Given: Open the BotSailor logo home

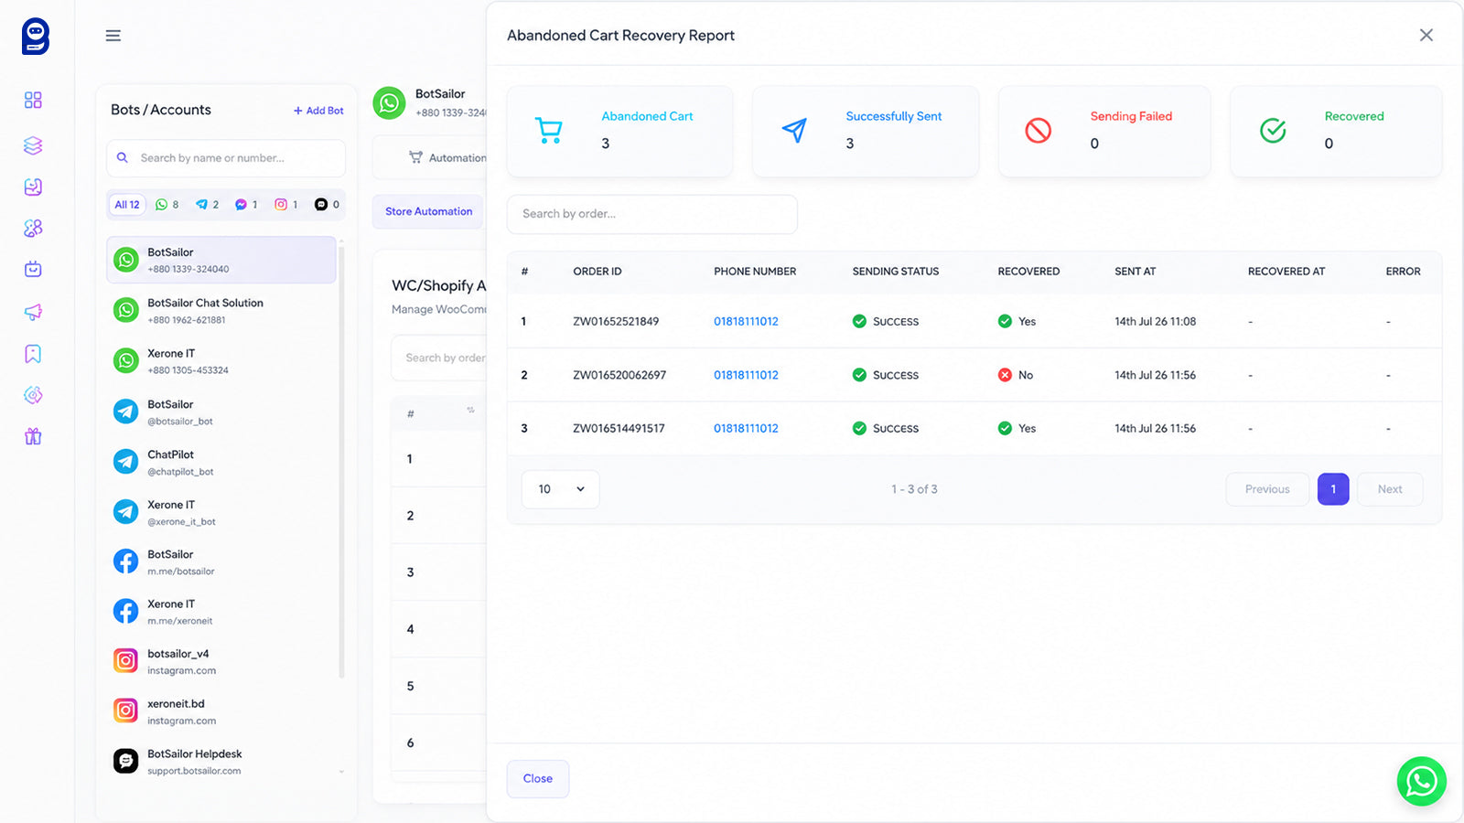Looking at the screenshot, I should [x=36, y=37].
